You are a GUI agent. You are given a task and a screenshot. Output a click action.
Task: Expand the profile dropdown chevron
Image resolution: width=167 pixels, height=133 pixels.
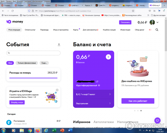[x=158, y=22]
